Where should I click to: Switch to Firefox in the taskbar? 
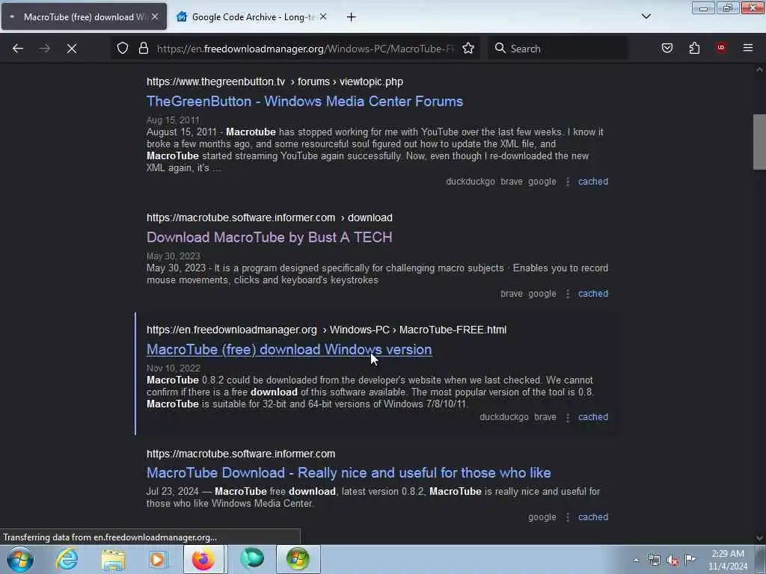203,559
